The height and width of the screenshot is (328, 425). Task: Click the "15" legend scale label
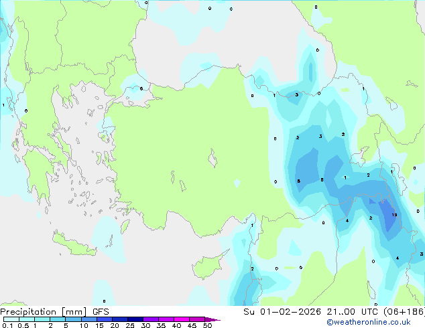click(x=99, y=325)
